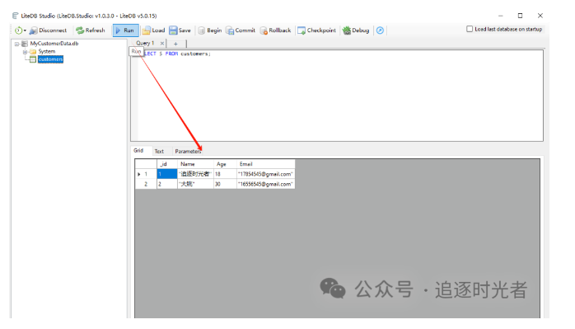Select the Name cell "追逐时光者"
The width and height of the screenshot is (575, 329).
tap(195, 174)
